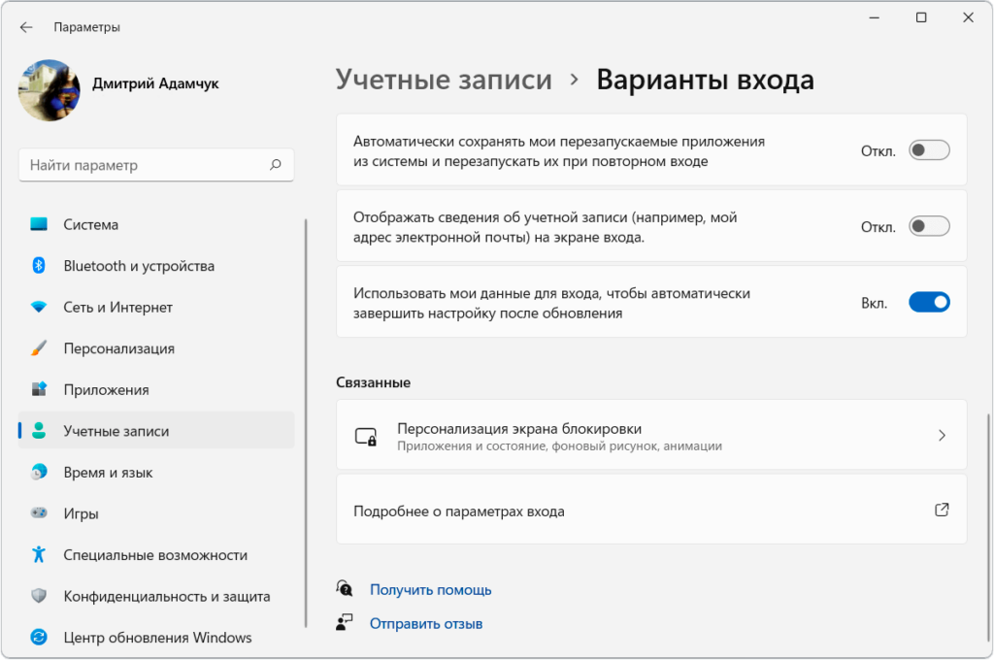Click the Bluetooth icon in sidebar
This screenshot has width=994, height=660.
pos(39,266)
